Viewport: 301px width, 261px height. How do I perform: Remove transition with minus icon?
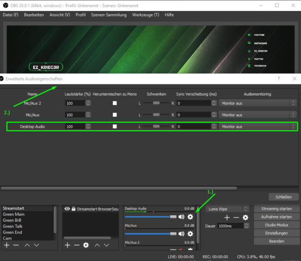point(236,217)
